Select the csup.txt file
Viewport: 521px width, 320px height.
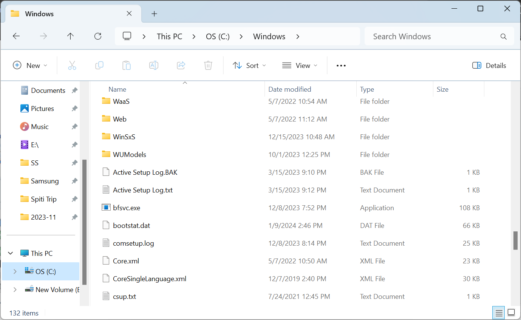tap(124, 296)
